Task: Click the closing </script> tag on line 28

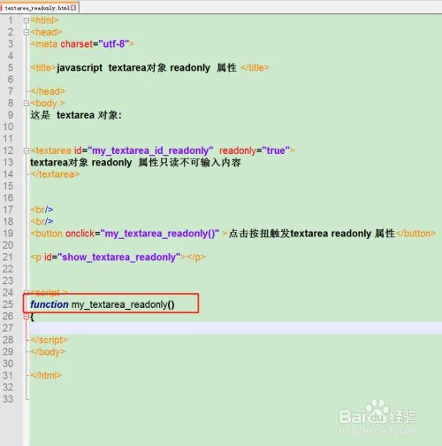Action: (49, 340)
